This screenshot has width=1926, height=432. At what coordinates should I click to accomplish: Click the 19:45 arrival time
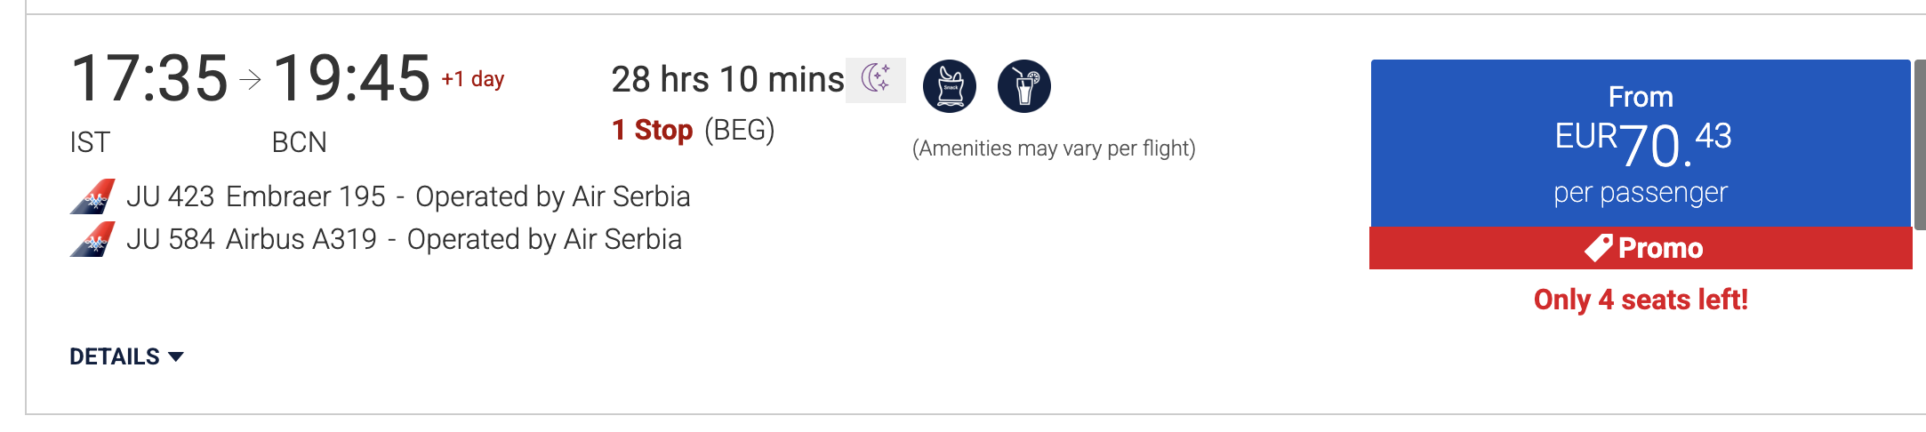click(351, 78)
